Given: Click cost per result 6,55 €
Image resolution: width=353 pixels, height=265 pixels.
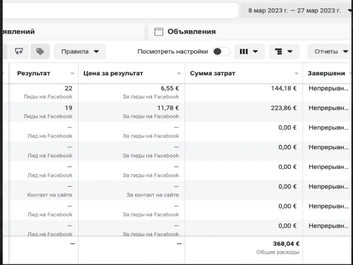Looking at the screenshot, I should click(170, 88).
